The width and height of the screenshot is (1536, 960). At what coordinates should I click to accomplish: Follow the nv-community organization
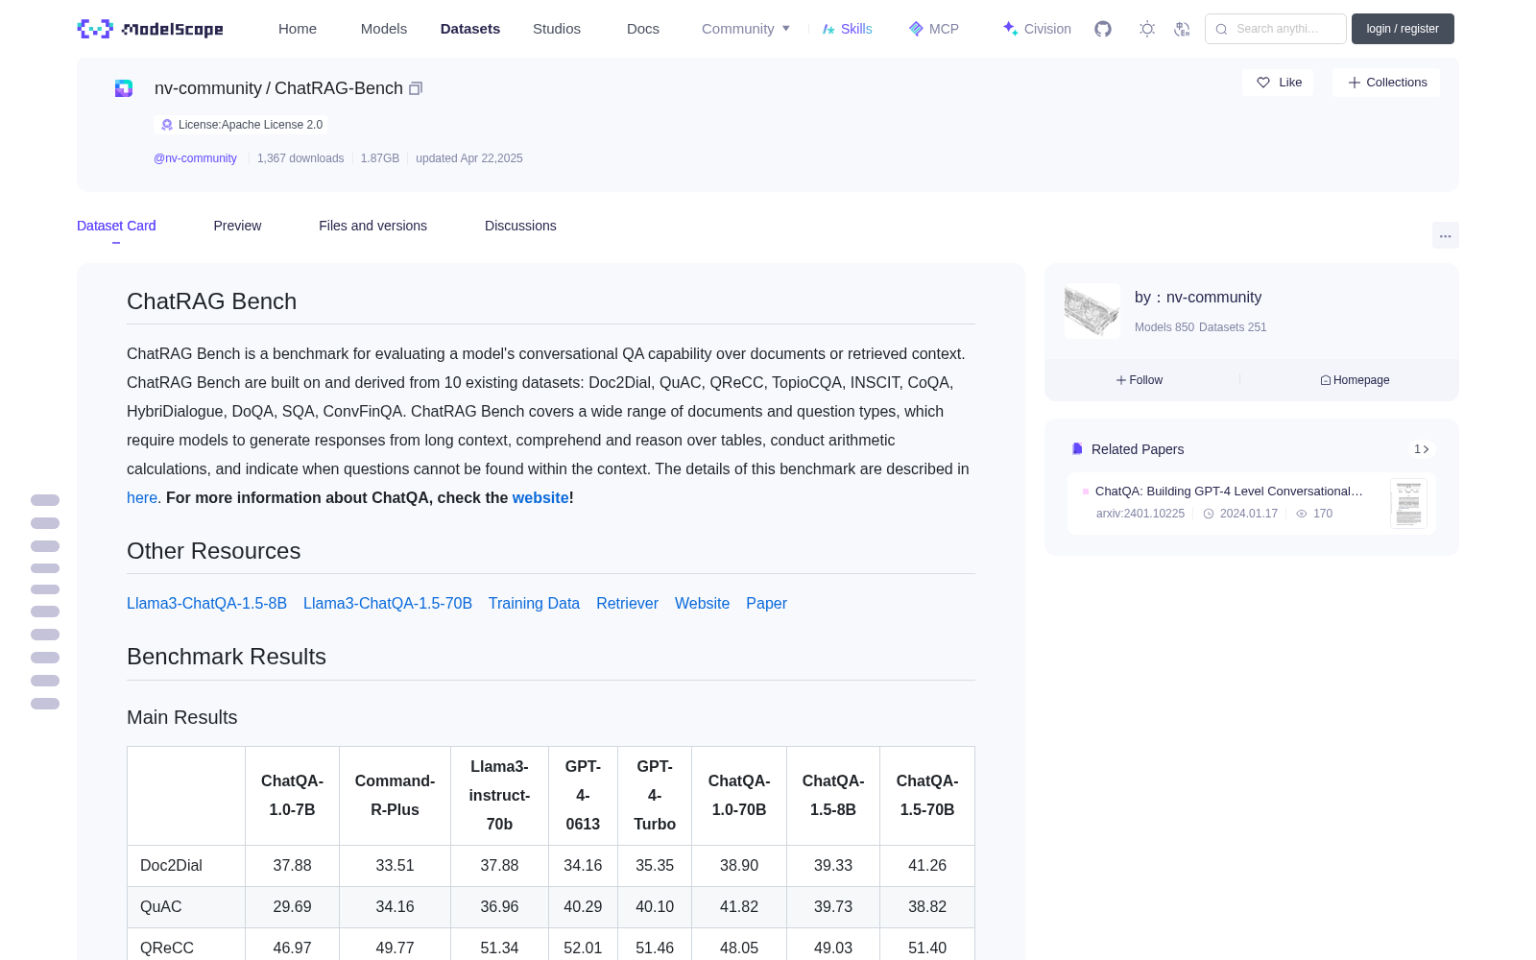point(1140,380)
